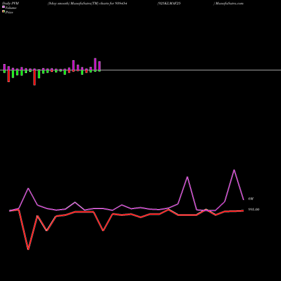Click the 'MunafaSutra.com' watermark text
This screenshot has height=281, width=281.
point(229,3)
